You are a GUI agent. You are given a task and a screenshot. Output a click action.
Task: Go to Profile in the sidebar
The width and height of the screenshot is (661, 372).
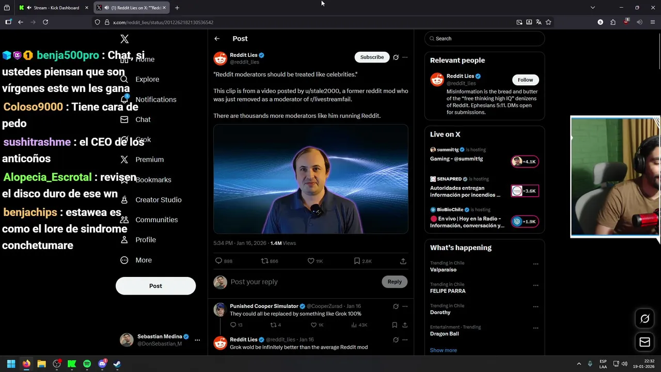(138, 240)
